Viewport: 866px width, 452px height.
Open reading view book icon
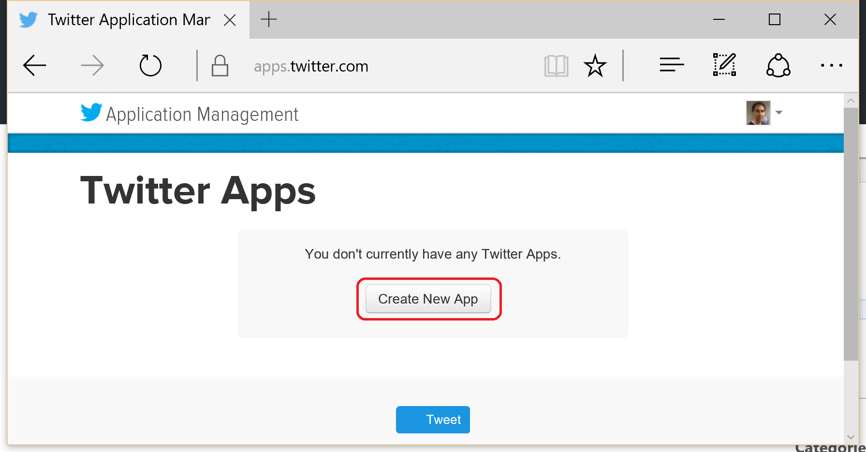[556, 66]
